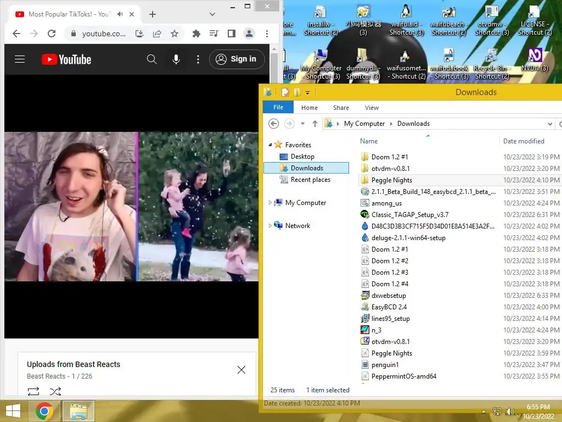Click New Folder icon in Quick Access Toolbar
Screen dimensions: 562x422
click(297, 92)
